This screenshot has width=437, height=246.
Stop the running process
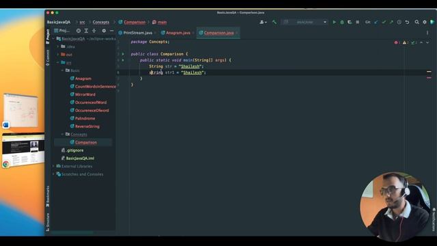[x=358, y=22]
